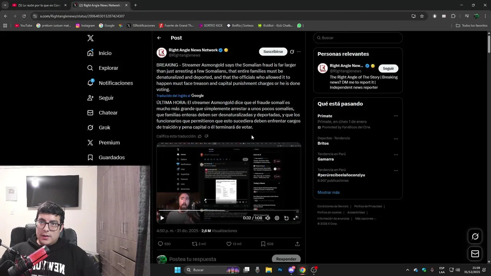The image size is (491, 276).
Task: Open the Seguir sidebar item
Action: [x=100, y=98]
